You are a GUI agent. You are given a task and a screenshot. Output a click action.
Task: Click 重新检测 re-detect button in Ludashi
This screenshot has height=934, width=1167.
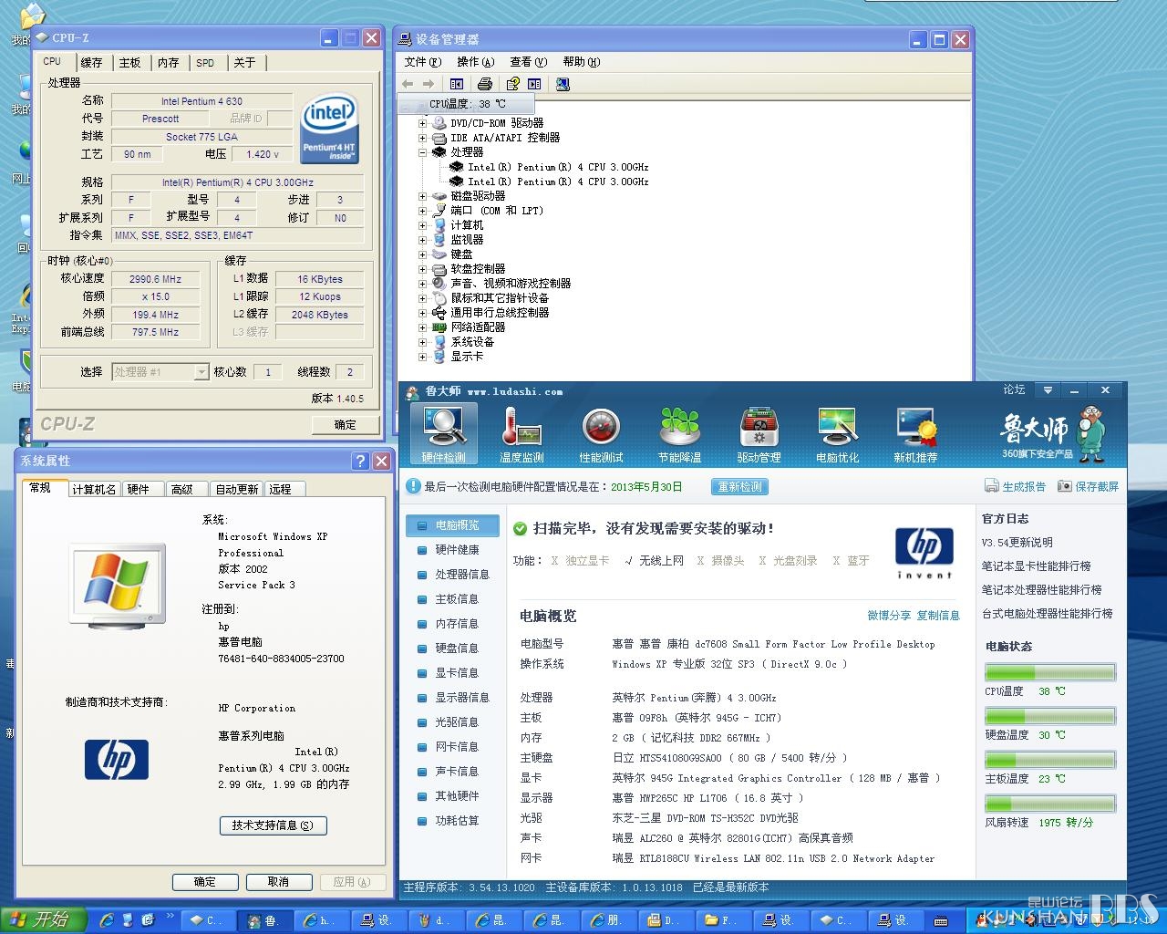(739, 487)
